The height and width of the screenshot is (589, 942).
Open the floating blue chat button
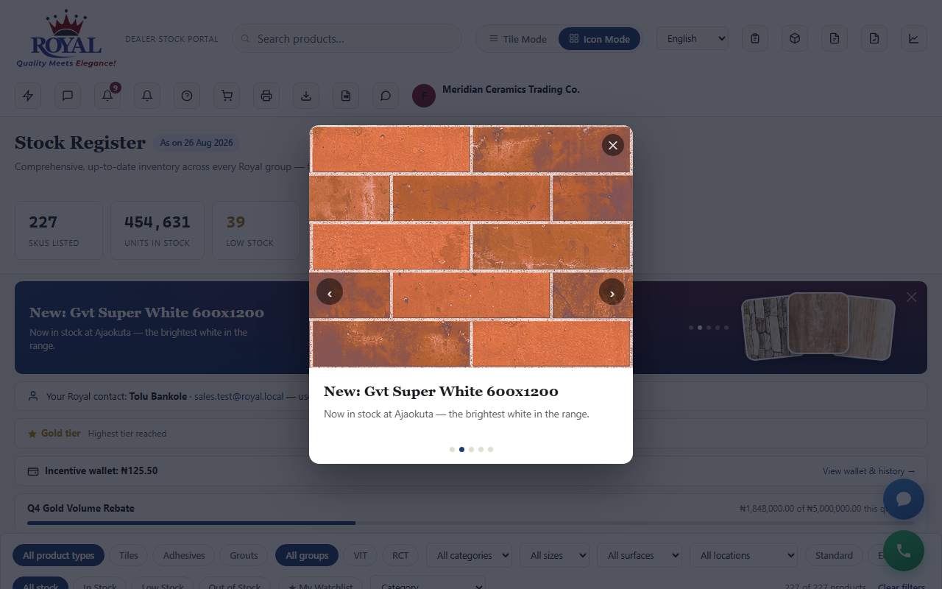(904, 499)
